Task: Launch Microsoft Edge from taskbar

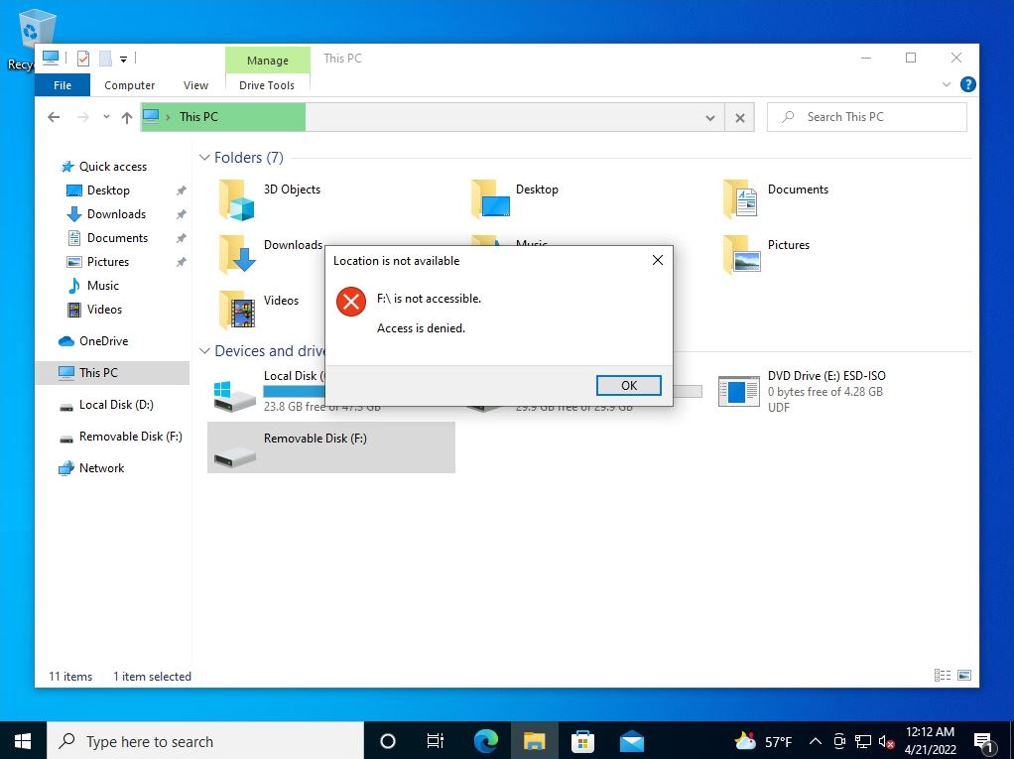Action: (x=485, y=741)
